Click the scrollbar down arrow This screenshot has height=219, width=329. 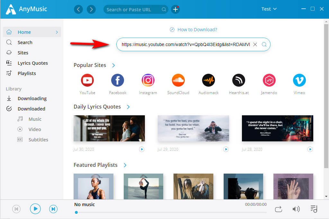click(x=326, y=196)
